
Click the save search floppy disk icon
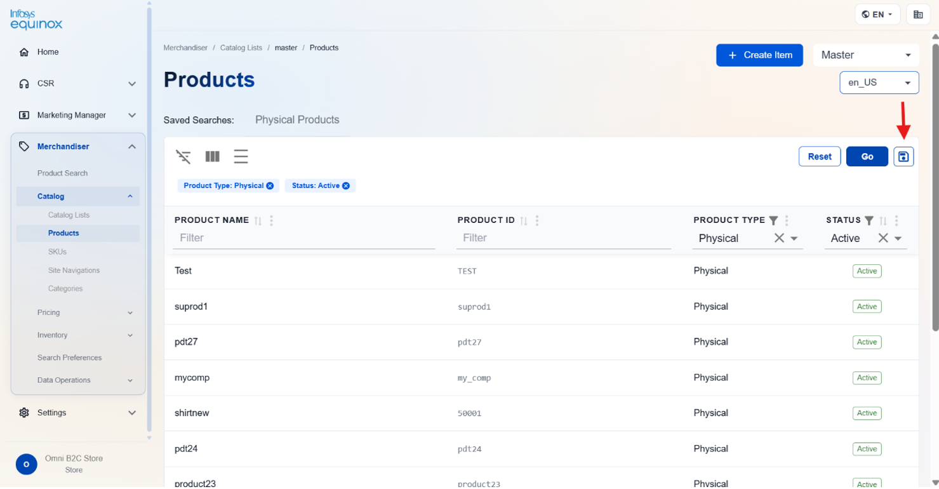point(903,156)
